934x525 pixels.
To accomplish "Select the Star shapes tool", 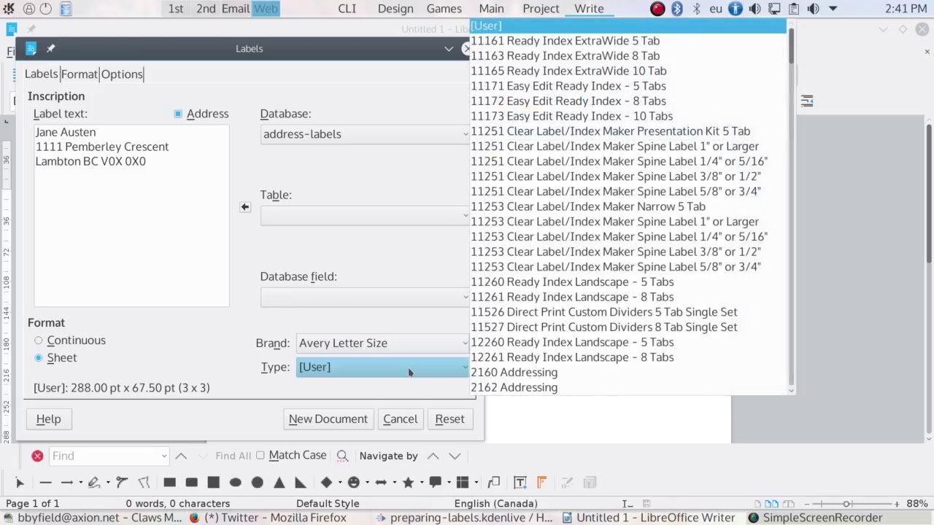I will 408,483.
